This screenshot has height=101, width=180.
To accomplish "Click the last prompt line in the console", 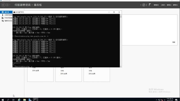I will click(22, 66).
